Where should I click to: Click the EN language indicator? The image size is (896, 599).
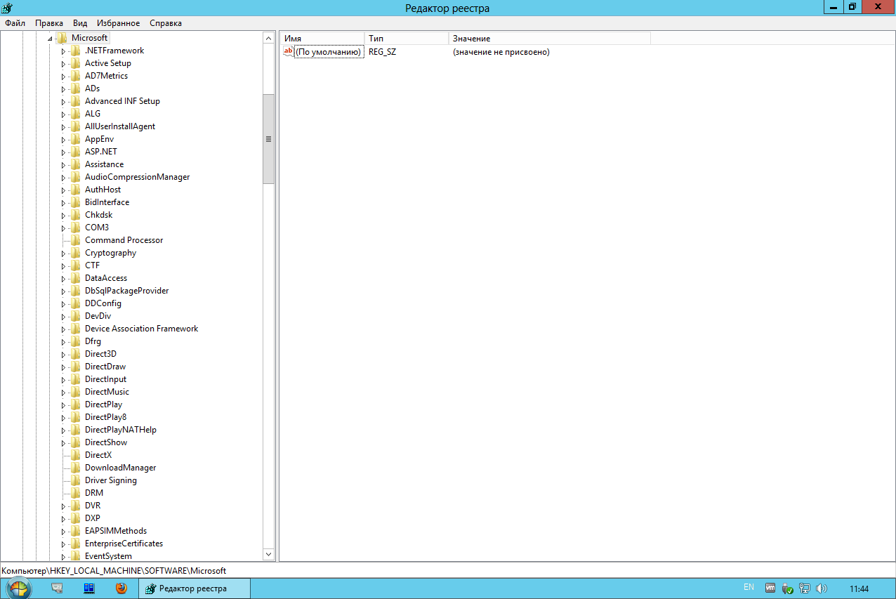(749, 587)
